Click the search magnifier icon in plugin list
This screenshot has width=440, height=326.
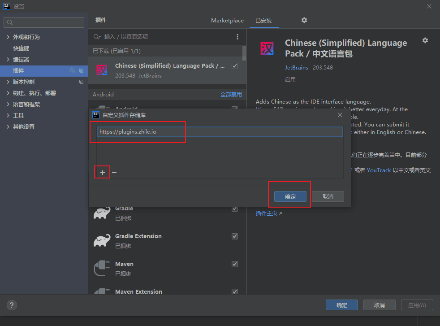(97, 37)
